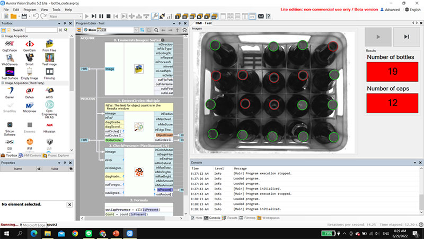
Task: Click the Toolbox search field
Action: [41, 30]
